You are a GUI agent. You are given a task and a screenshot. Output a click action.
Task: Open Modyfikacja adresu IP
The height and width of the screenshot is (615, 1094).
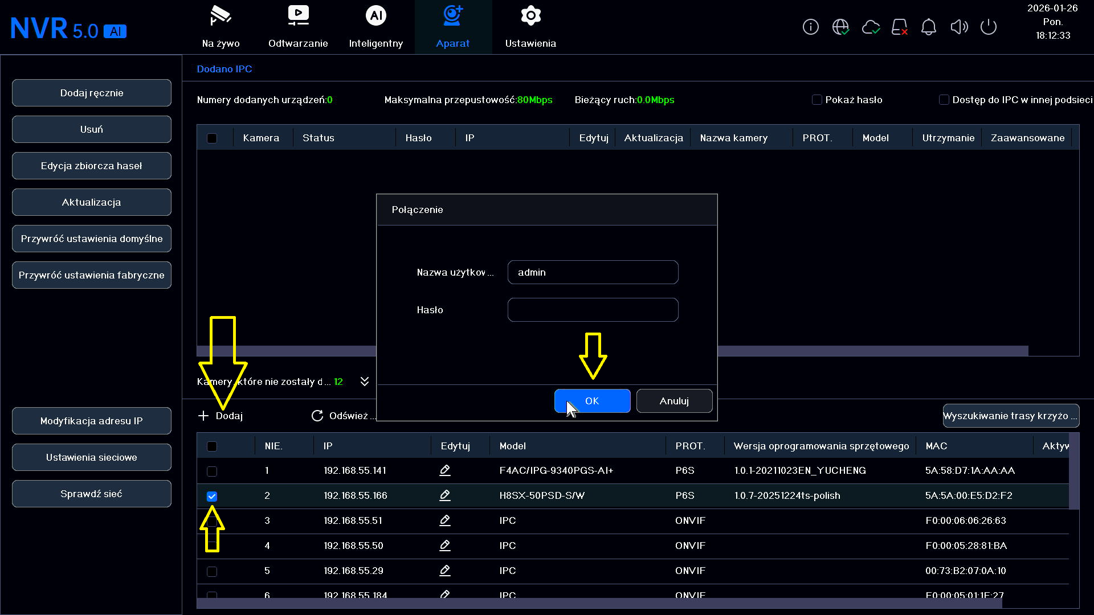click(x=92, y=421)
